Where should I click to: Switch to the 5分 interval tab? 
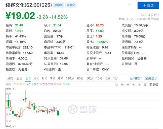click(108, 78)
